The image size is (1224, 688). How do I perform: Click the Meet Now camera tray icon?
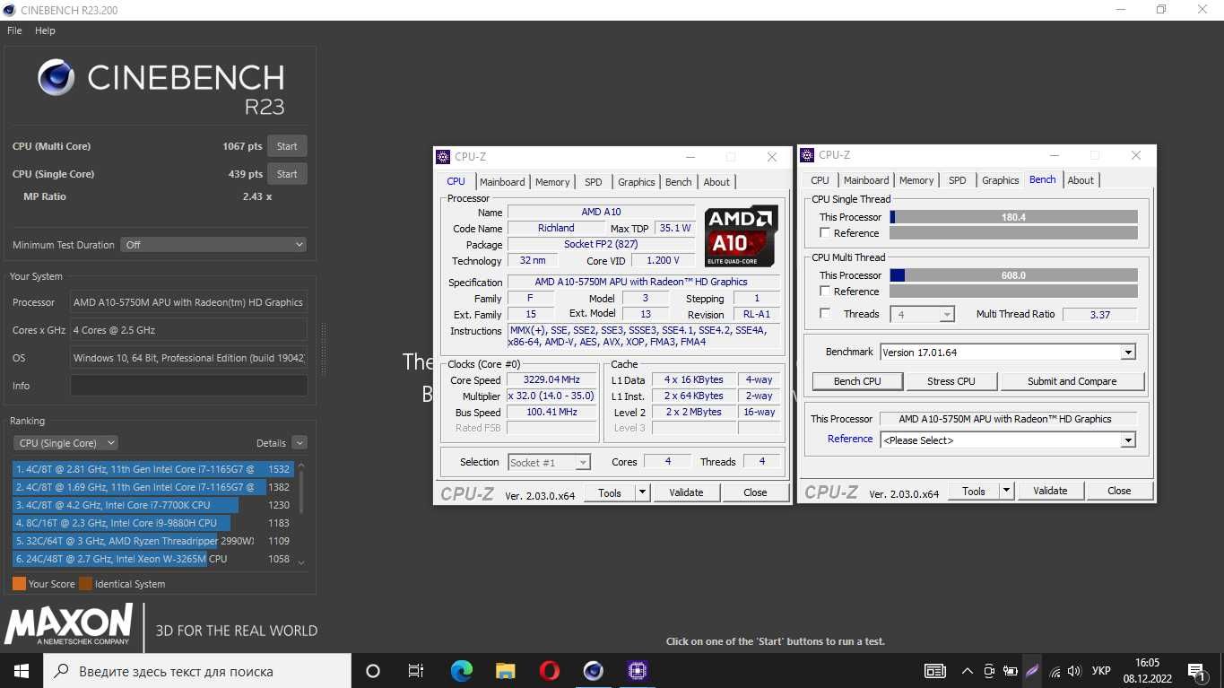pyautogui.click(x=989, y=671)
